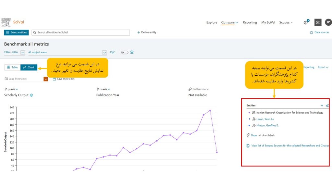This screenshot has height=187, width=332.
Task: Click the purple color dot of Iranian Research Organization
Action: (249, 113)
